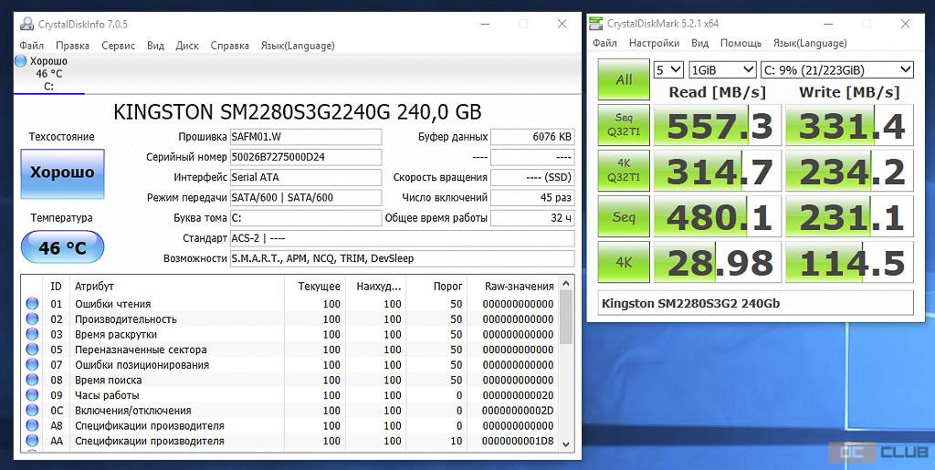The image size is (935, 470).
Task: Click the Атрибут column header
Action: pos(176,287)
